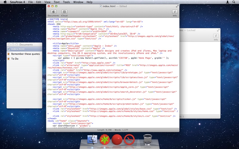Click the closing head tag line
The width and height of the screenshot is (239, 149).
pyautogui.click(x=52, y=118)
